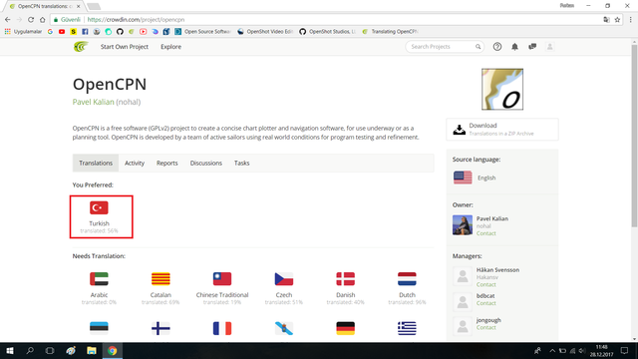The width and height of the screenshot is (638, 359).
Task: Open the OpenCPN project logo thumbnail
Action: click(x=502, y=89)
